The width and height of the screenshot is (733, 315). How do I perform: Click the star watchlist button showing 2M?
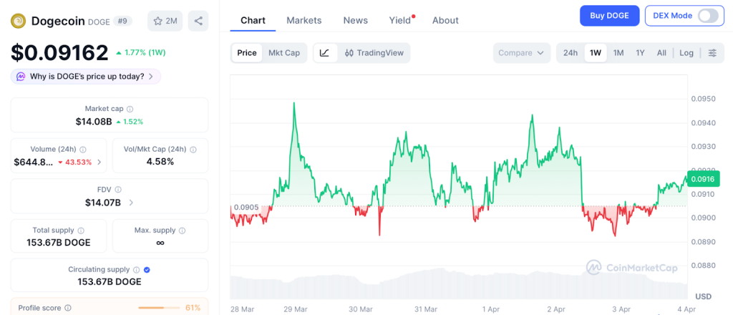pyautogui.click(x=165, y=21)
